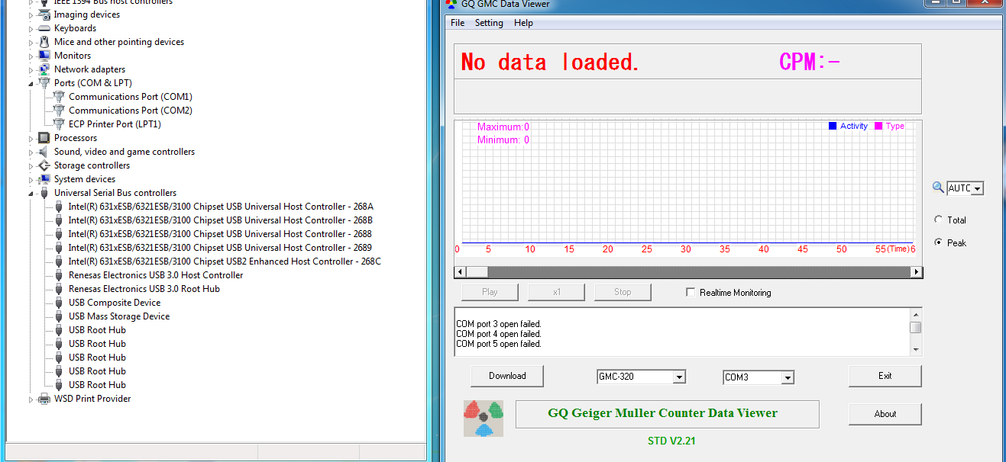The image size is (1006, 462).
Task: Click the Mice and other pointing devices icon
Action: pos(44,42)
